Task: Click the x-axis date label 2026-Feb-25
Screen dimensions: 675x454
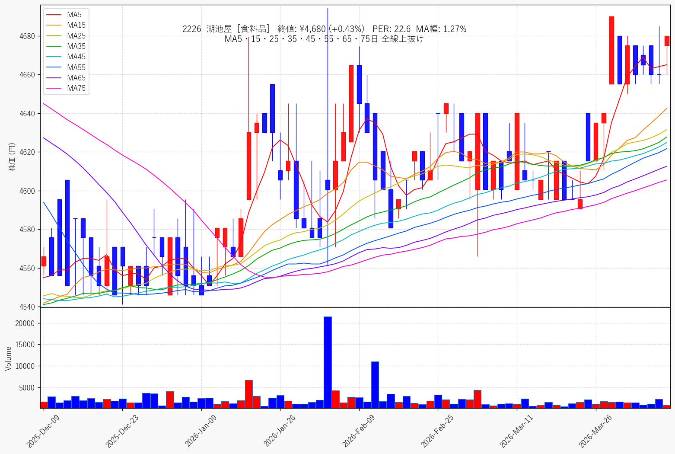Action: pyautogui.click(x=437, y=431)
